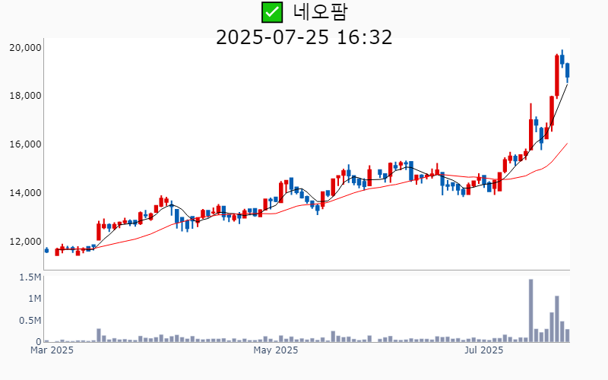The width and height of the screenshot is (608, 380).
Task: Click the right end of the red moving-average line
Action: pyautogui.click(x=567, y=144)
